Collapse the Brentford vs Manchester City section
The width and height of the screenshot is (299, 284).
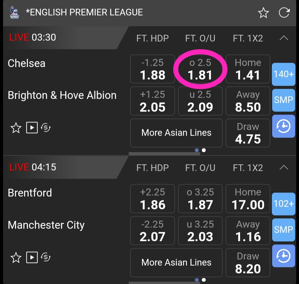pyautogui.click(x=284, y=168)
